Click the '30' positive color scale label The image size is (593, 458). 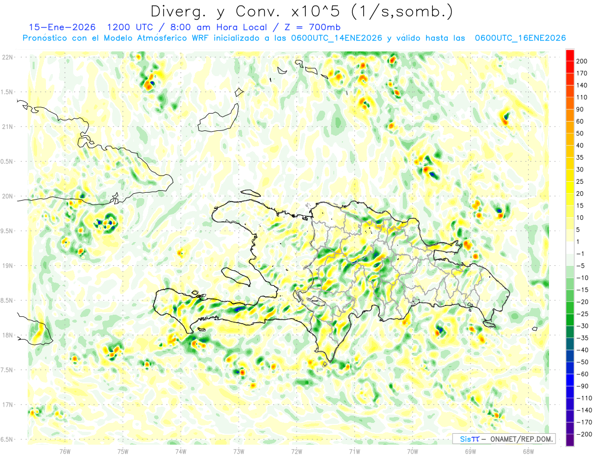[x=580, y=169]
